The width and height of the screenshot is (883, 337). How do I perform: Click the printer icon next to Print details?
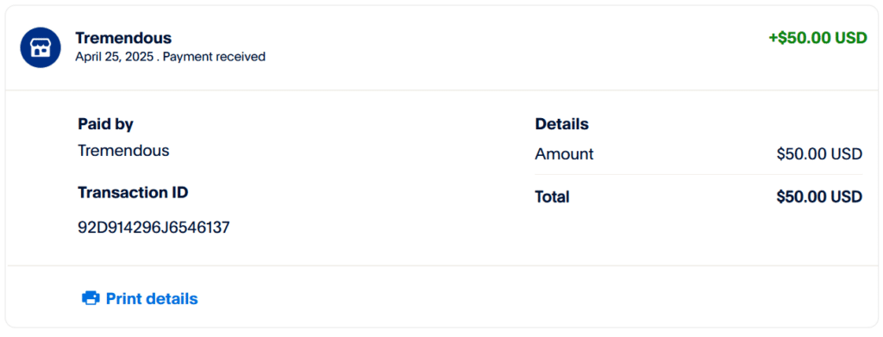point(91,298)
